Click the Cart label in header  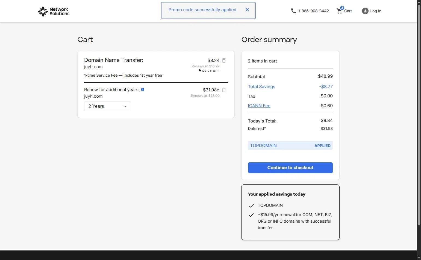[348, 11]
